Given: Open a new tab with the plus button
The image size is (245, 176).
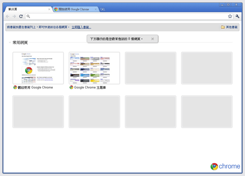Looking at the screenshot, I should (102, 9).
